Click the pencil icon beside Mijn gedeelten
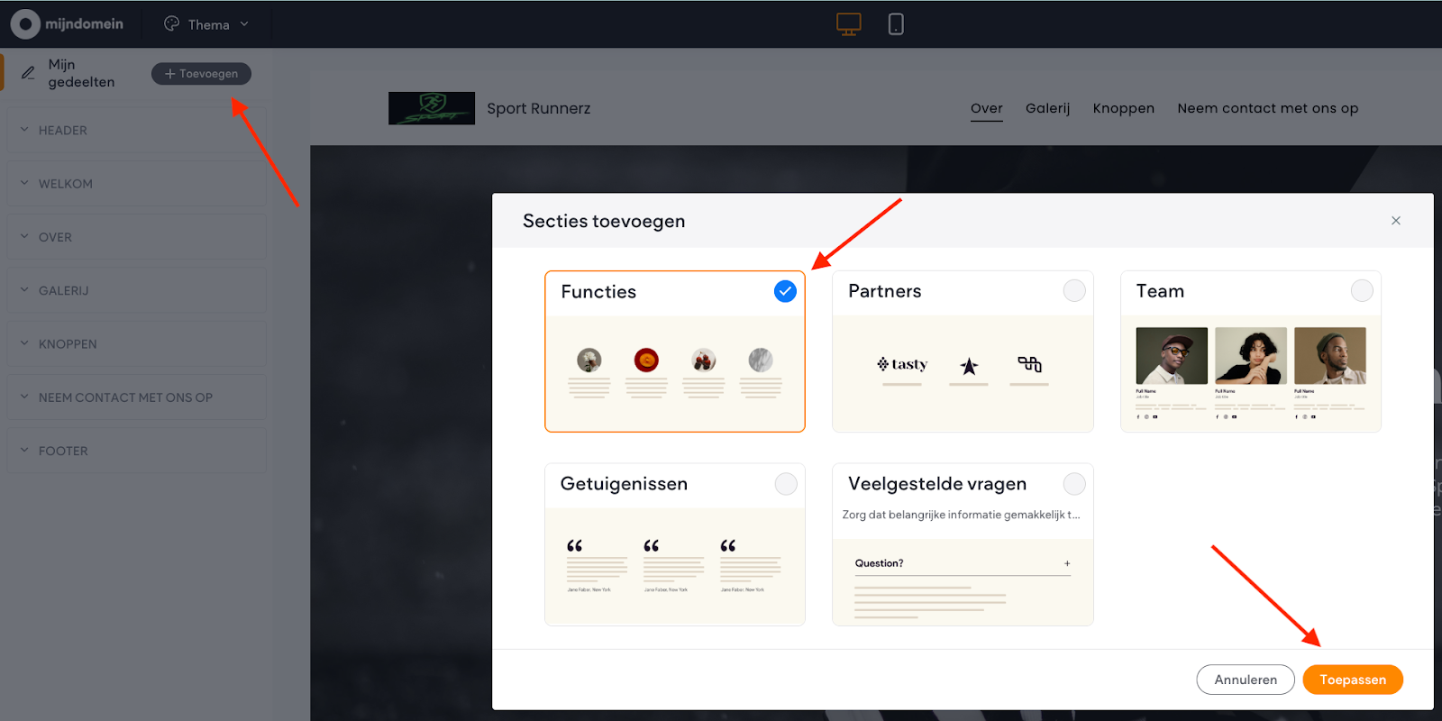This screenshot has height=721, width=1442. (28, 73)
